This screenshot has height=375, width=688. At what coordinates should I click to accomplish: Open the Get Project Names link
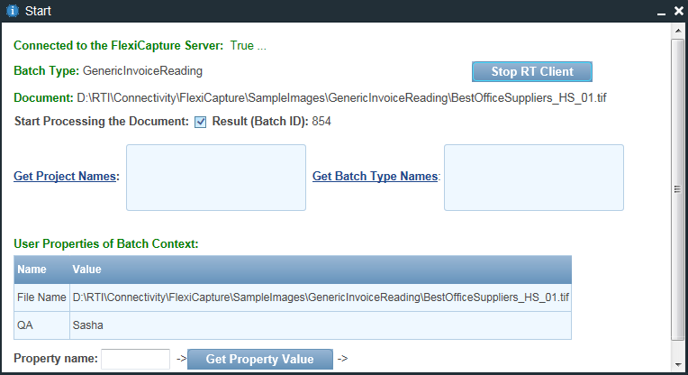(66, 177)
